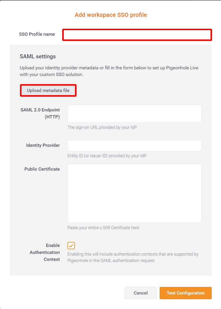Click the 'Paste your entire x.509 Certificate' hint

tap(103, 228)
